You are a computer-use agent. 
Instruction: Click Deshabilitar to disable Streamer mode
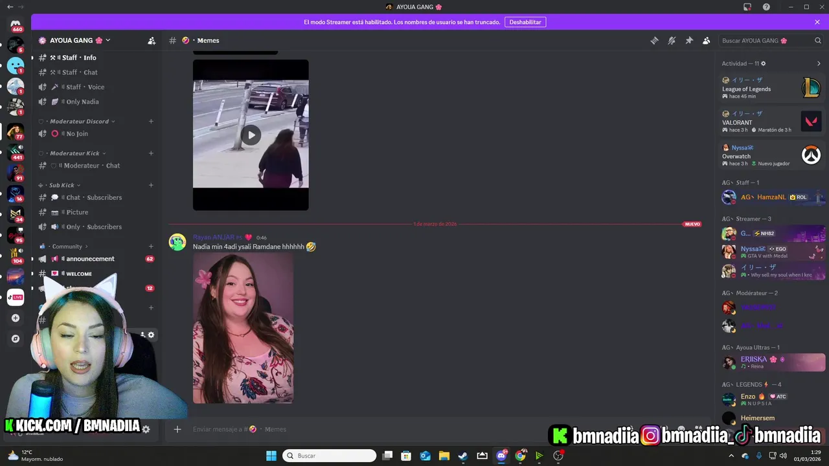pos(525,22)
